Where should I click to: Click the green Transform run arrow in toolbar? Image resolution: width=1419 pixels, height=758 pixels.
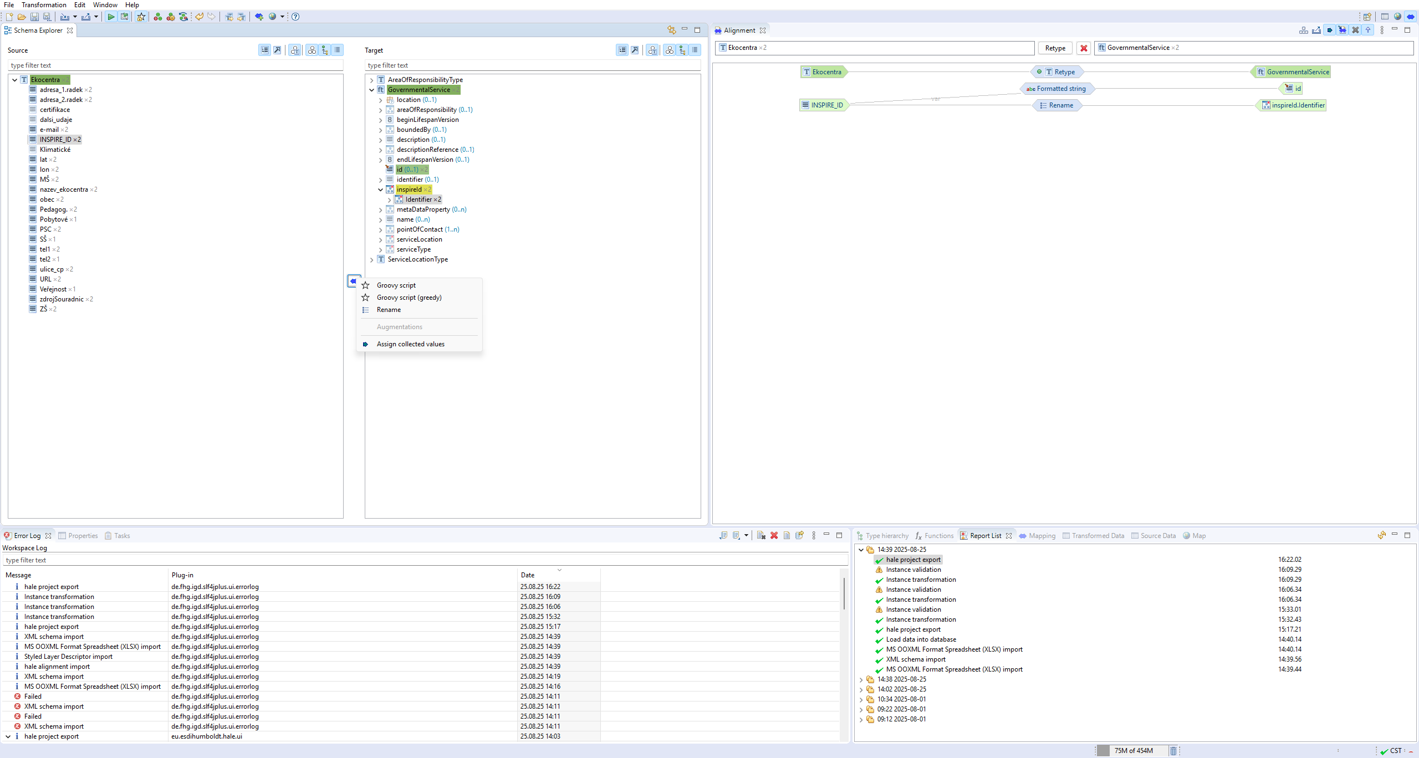[x=111, y=17]
